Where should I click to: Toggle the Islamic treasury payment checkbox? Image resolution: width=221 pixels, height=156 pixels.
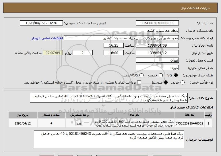pos(139,82)
